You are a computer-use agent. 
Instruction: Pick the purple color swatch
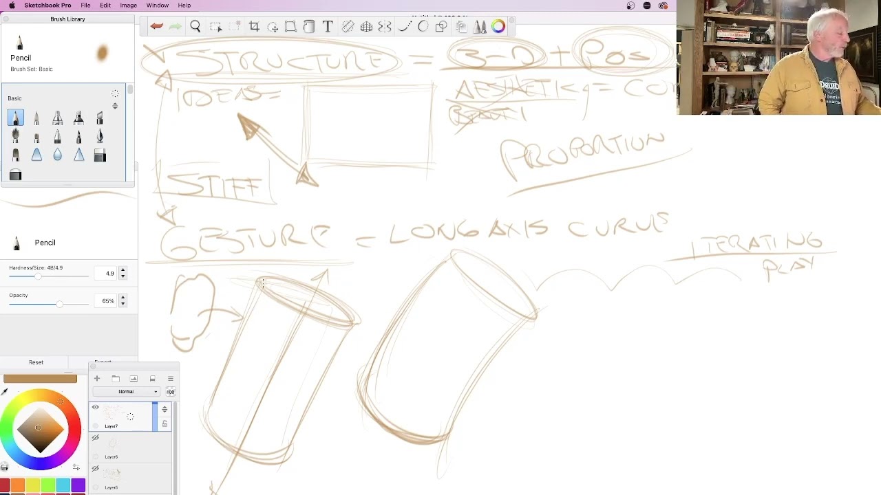pos(78,487)
